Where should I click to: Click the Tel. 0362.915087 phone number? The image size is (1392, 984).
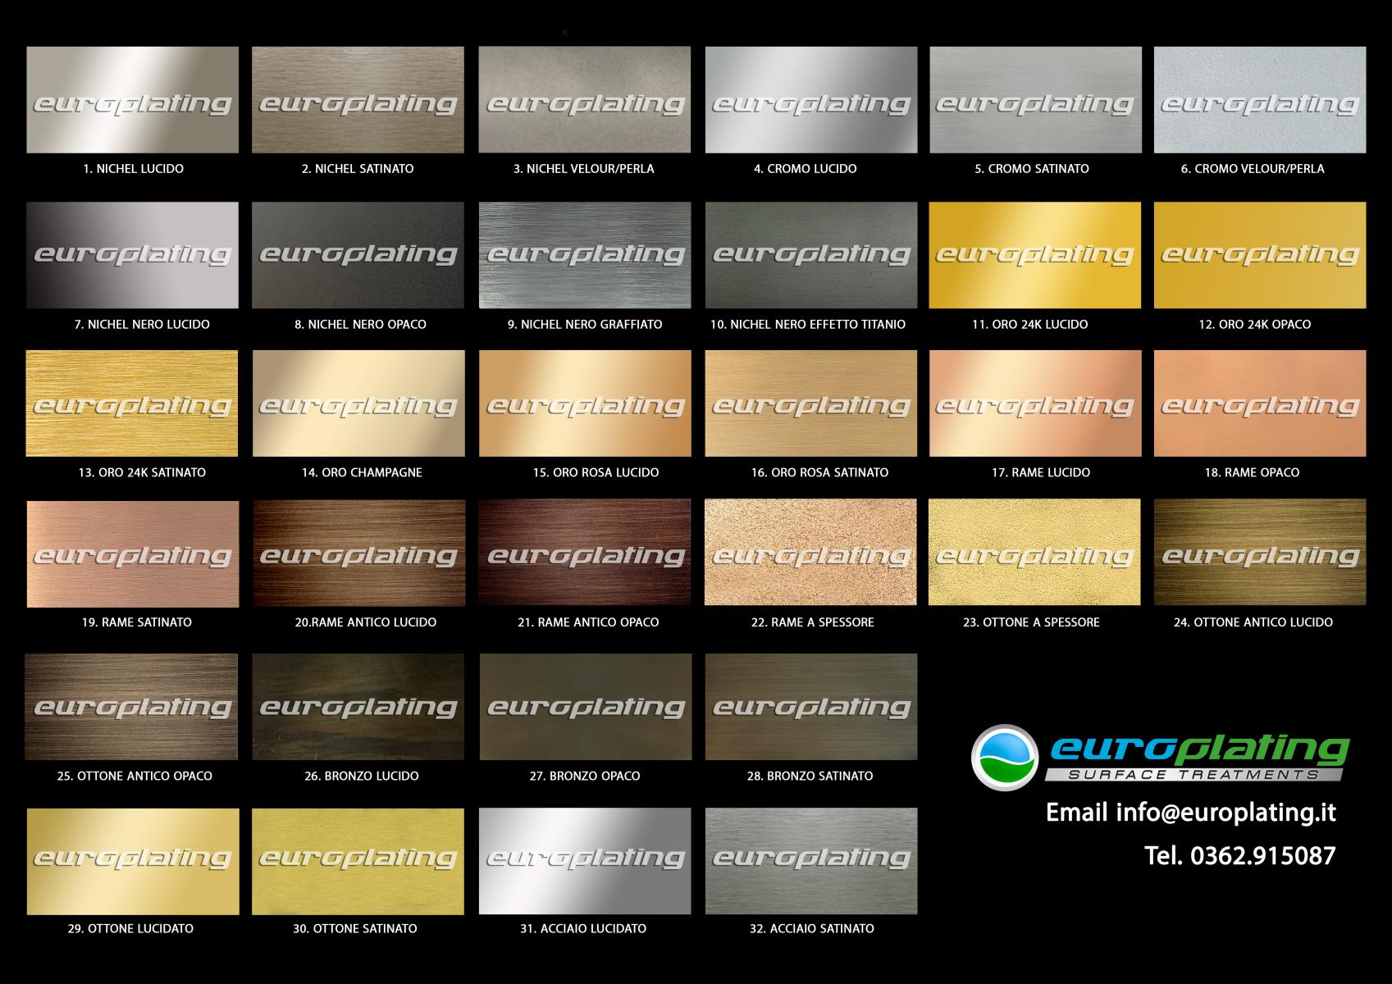coord(1239,856)
